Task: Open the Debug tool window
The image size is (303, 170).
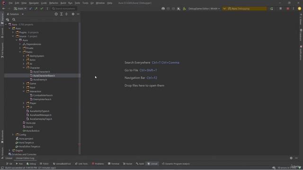Action: (x=31, y=164)
